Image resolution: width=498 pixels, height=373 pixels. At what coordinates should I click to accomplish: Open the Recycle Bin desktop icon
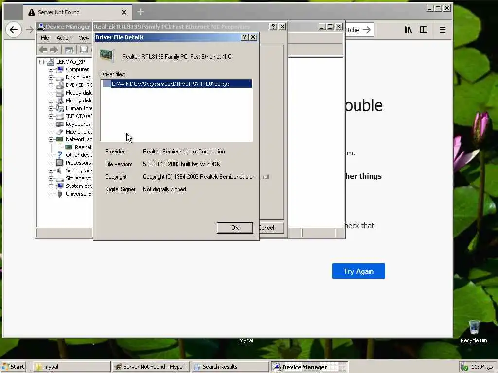click(474, 331)
